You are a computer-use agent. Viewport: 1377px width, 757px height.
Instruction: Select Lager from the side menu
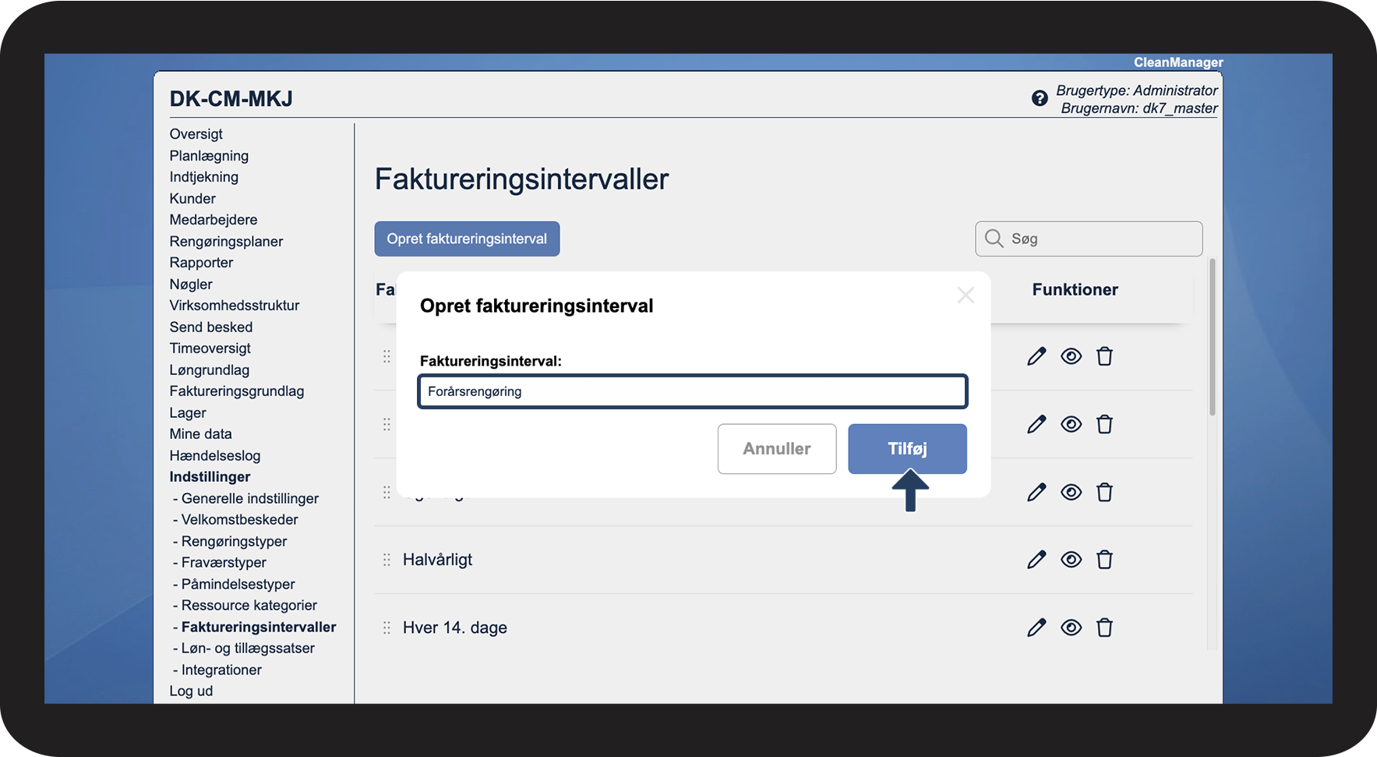(188, 413)
